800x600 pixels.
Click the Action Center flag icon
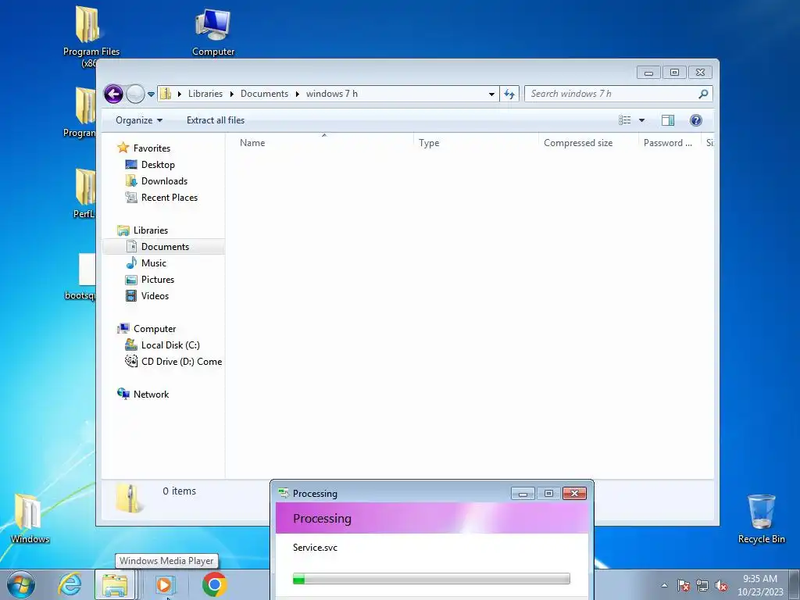pos(684,585)
